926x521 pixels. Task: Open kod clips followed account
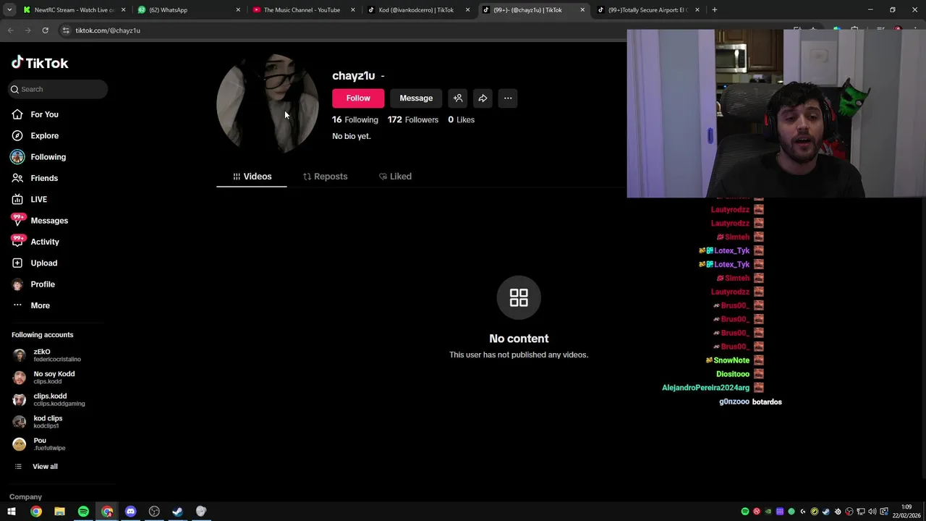tap(56, 422)
